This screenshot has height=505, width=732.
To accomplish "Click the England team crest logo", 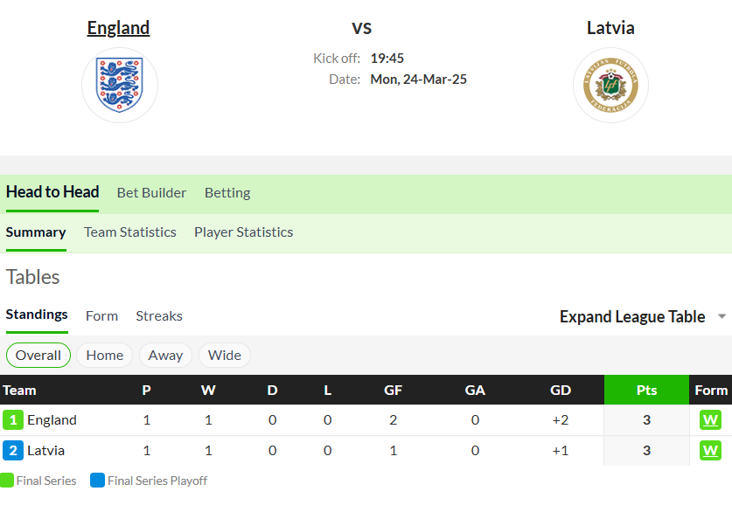I will coord(120,86).
